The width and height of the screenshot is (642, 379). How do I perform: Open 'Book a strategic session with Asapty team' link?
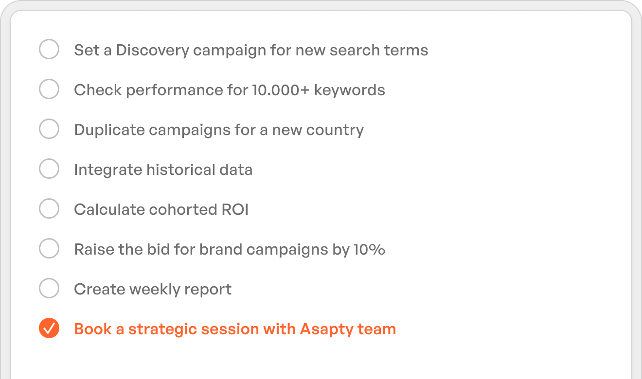[x=234, y=329]
